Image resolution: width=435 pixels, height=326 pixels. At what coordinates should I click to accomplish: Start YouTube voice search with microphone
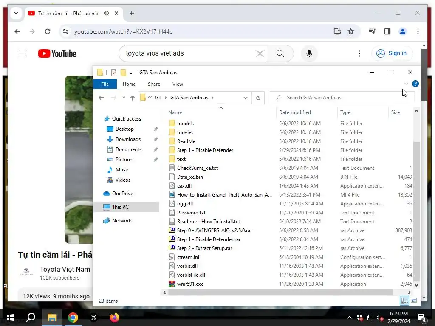(x=309, y=53)
